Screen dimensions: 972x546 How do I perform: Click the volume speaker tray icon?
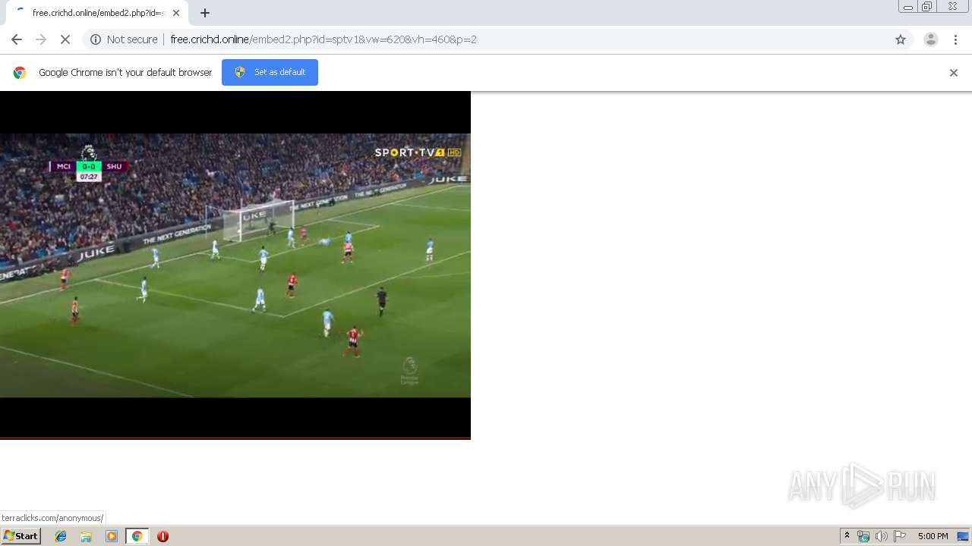[x=881, y=536]
